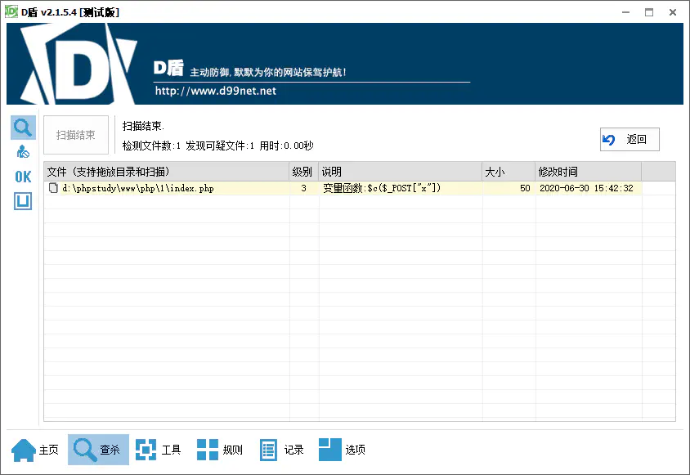The height and width of the screenshot is (475, 690).
Task: Sort results by the 级别 column header
Action: point(302,171)
